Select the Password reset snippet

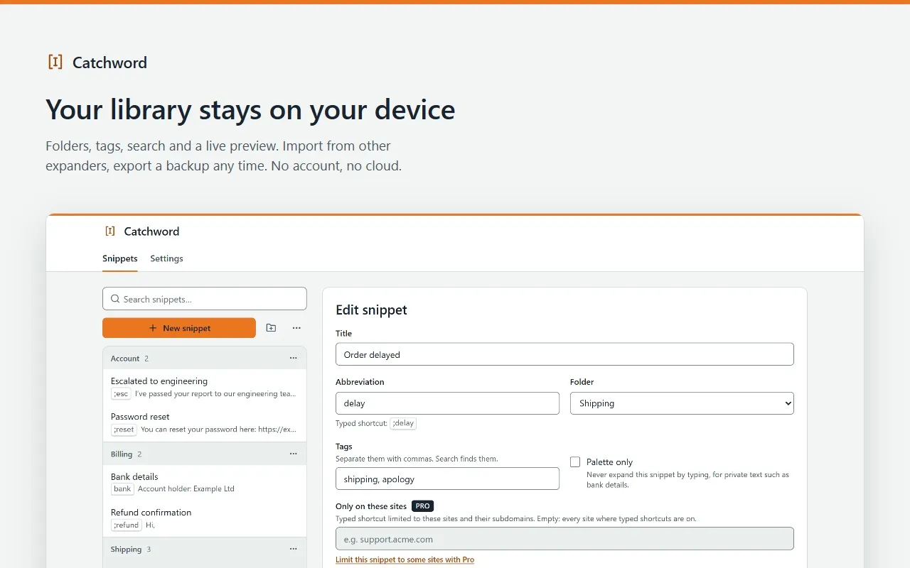pos(205,422)
